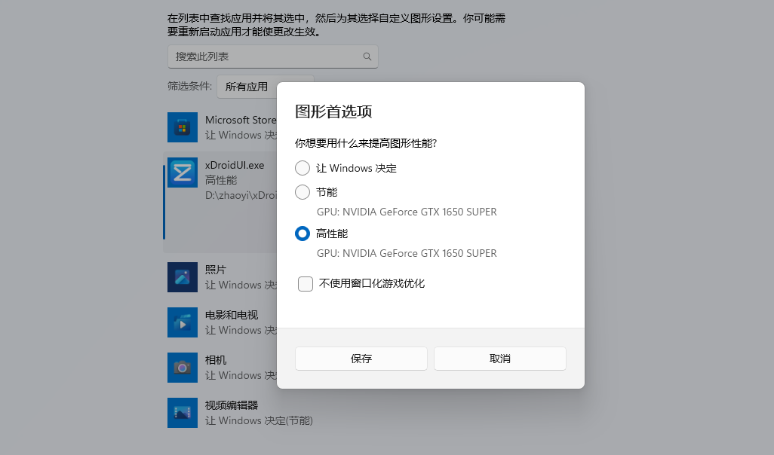Click the xDroidUI.exe app icon

pos(182,173)
